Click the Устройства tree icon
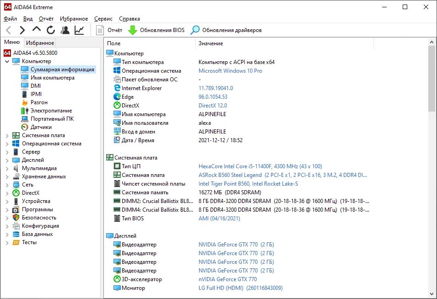 coord(16,201)
